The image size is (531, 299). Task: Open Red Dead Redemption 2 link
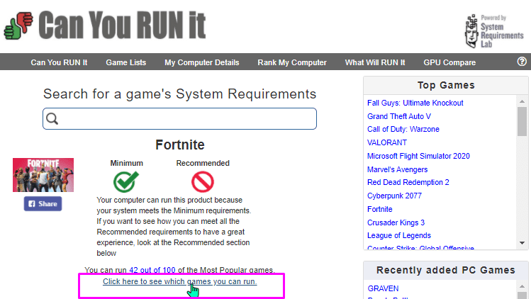point(408,183)
